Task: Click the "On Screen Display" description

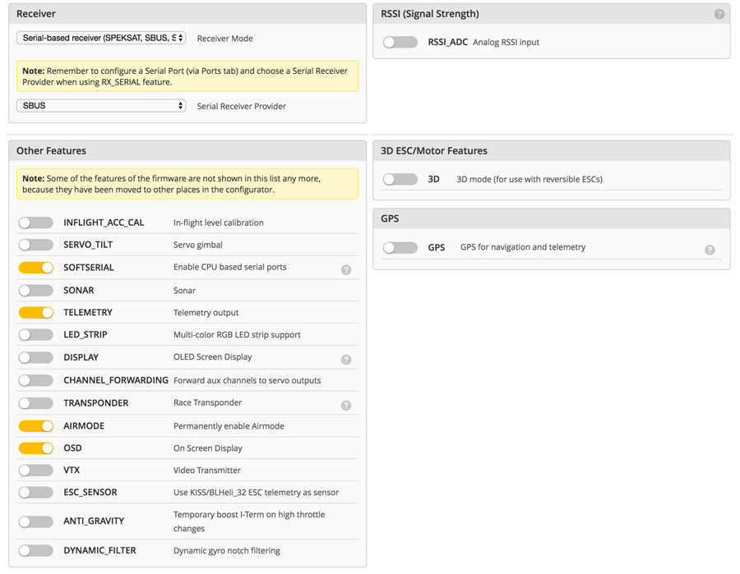Action: tap(208, 448)
